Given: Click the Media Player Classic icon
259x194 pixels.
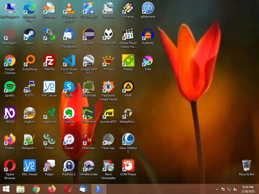Looking at the screenshot, I should click(x=128, y=34).
